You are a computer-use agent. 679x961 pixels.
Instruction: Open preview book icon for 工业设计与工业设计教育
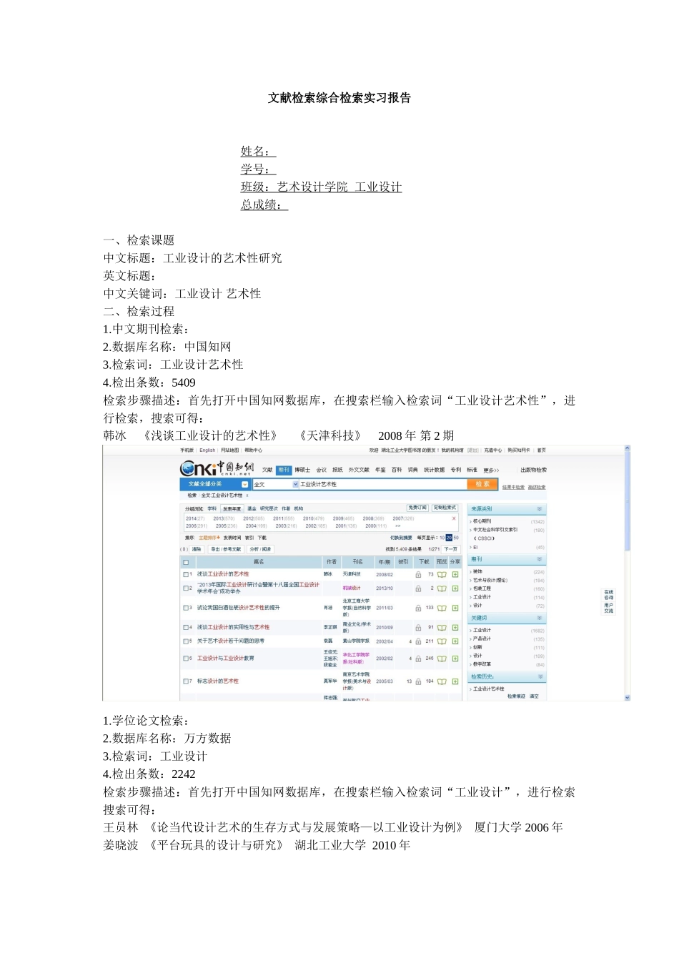(442, 659)
